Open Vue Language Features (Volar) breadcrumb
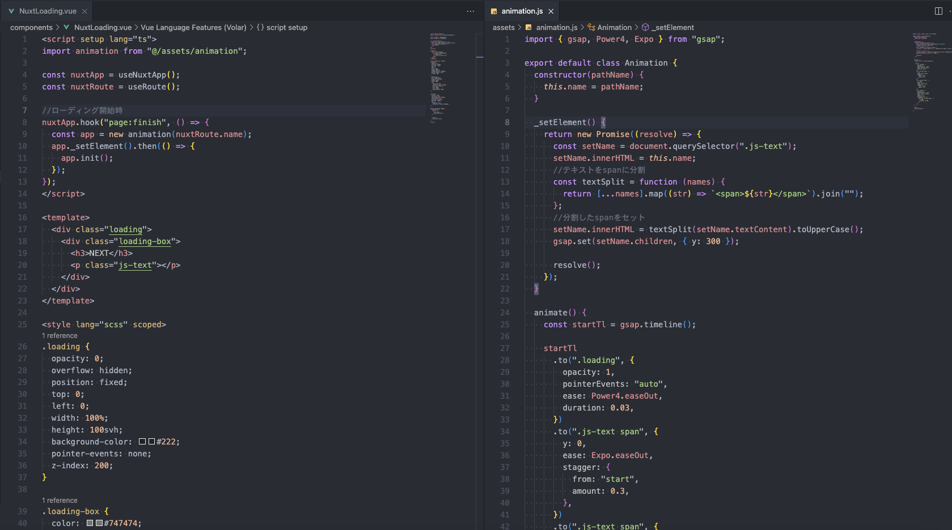 (x=193, y=27)
